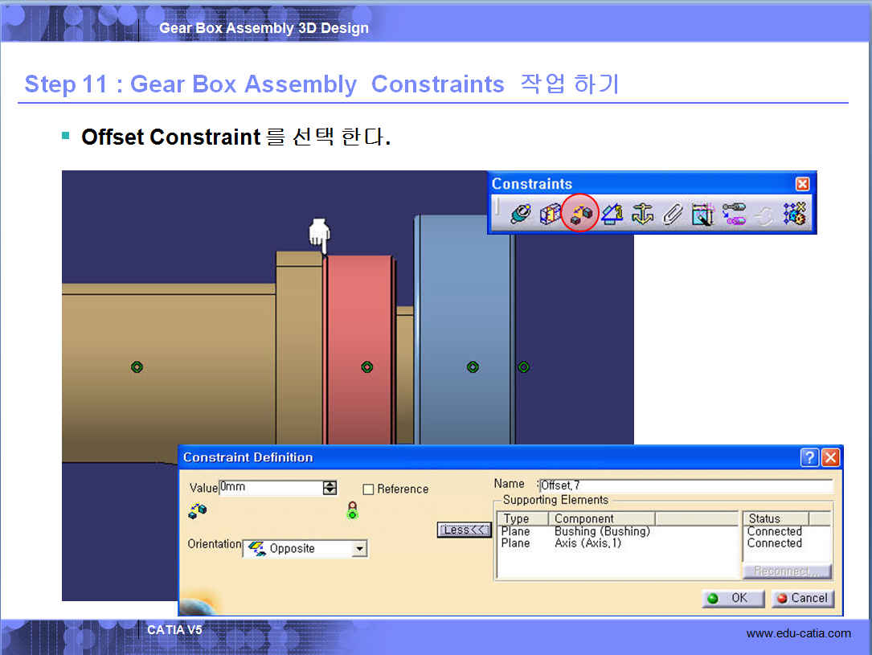This screenshot has width=872, height=655.
Task: Click the Reuse Pattern icon
Action: [x=795, y=215]
